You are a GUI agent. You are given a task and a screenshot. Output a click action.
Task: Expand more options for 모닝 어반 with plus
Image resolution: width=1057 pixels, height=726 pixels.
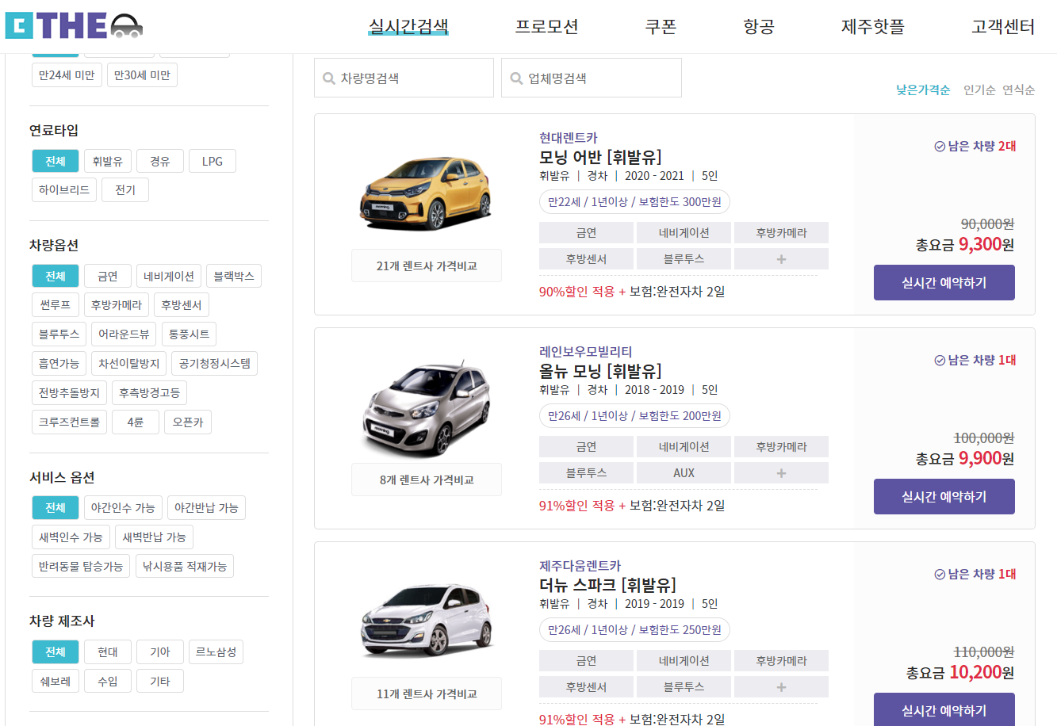pyautogui.click(x=781, y=258)
